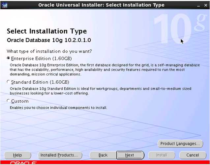Click the installer window title bar text
This screenshot has height=165, width=210.
[x=102, y=5]
